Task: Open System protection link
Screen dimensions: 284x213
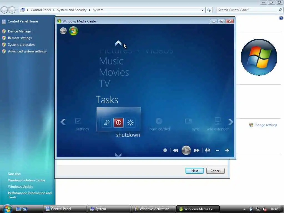Action: point(21,45)
